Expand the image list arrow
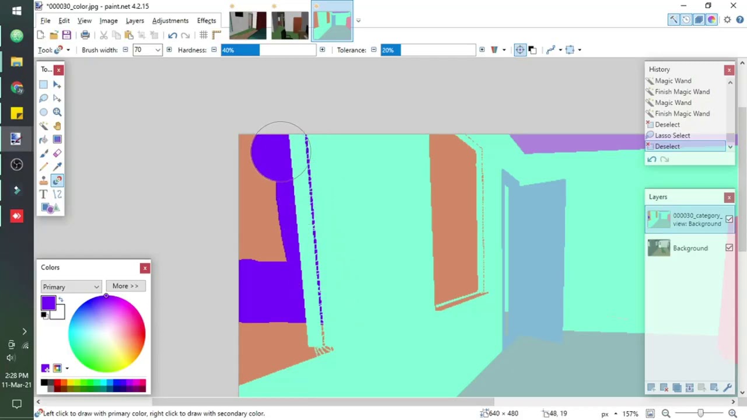This screenshot has width=747, height=420. 358,20
